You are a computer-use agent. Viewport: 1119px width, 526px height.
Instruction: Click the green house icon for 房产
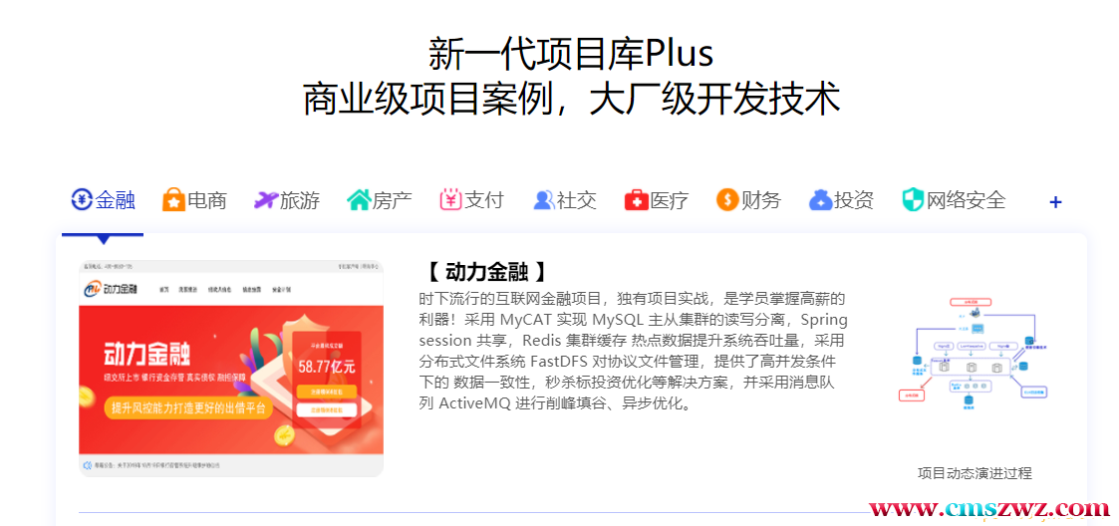coord(359,200)
